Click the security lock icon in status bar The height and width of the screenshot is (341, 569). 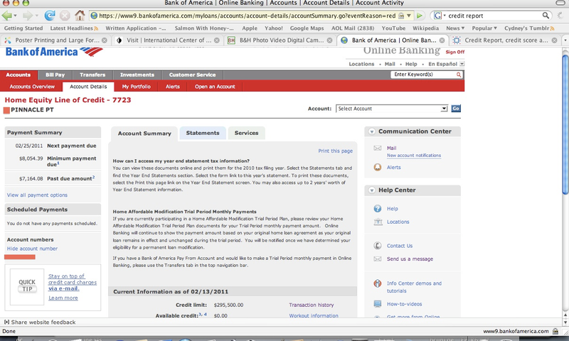coord(555,331)
